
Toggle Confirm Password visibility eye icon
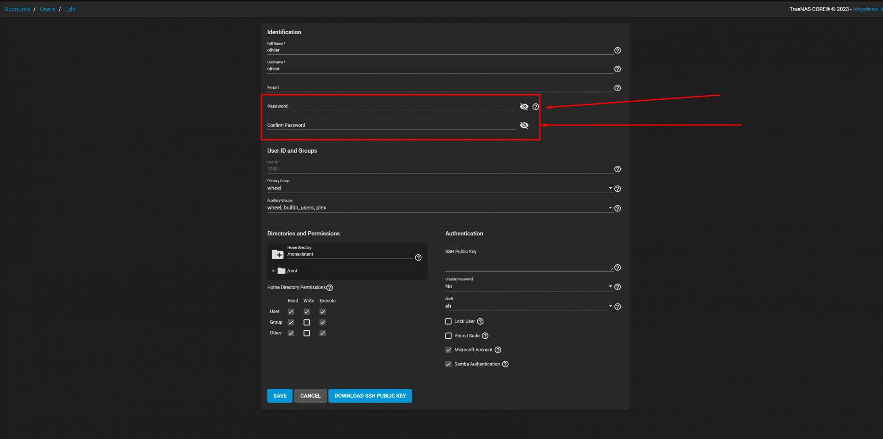[524, 125]
